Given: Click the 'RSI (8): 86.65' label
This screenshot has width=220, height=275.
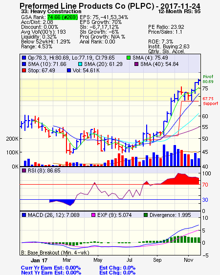Looking at the screenshot, I should (44, 170).
